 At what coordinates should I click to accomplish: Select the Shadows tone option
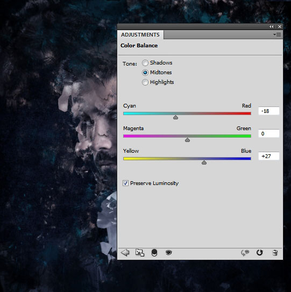(145, 63)
